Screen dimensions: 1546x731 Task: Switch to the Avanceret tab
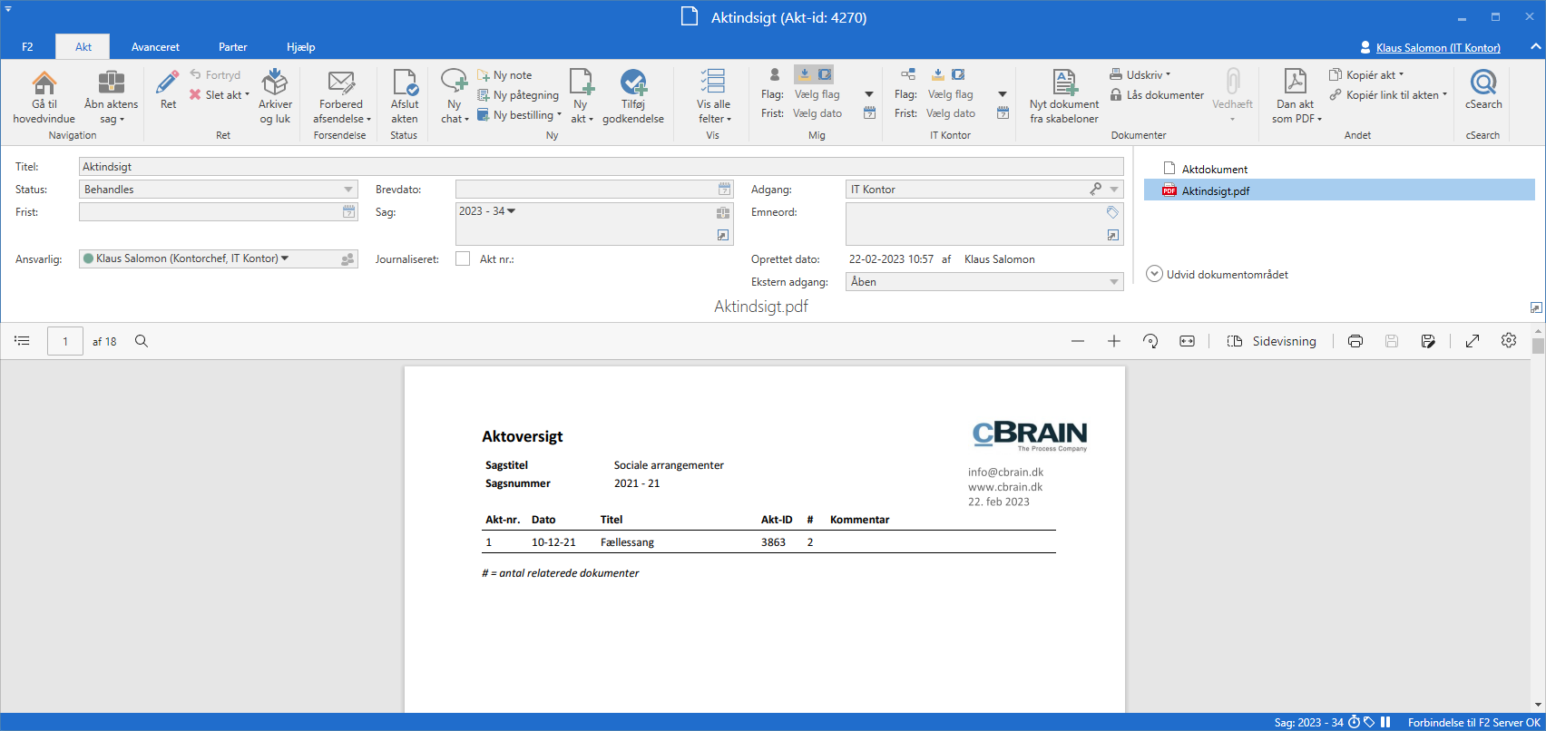[155, 47]
